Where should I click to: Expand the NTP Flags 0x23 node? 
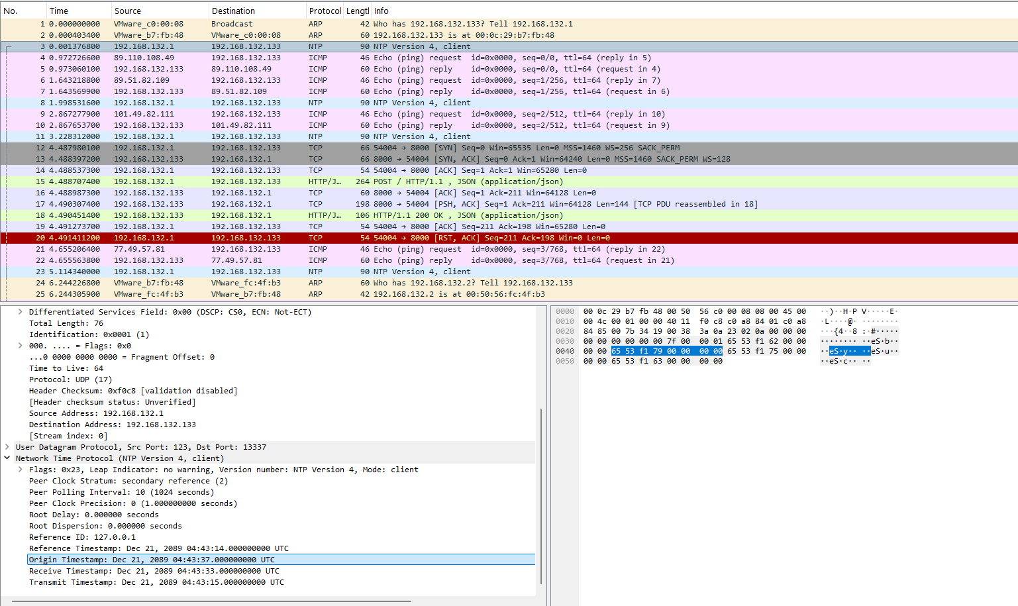pos(21,470)
